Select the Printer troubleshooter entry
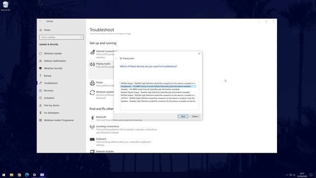The height and width of the screenshot is (178, 316). [x=99, y=83]
